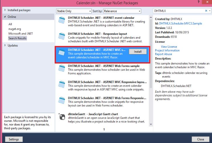Viewport: 212px width, 143px height.
Task: Click the Close button at the bottom
Action: (201, 139)
